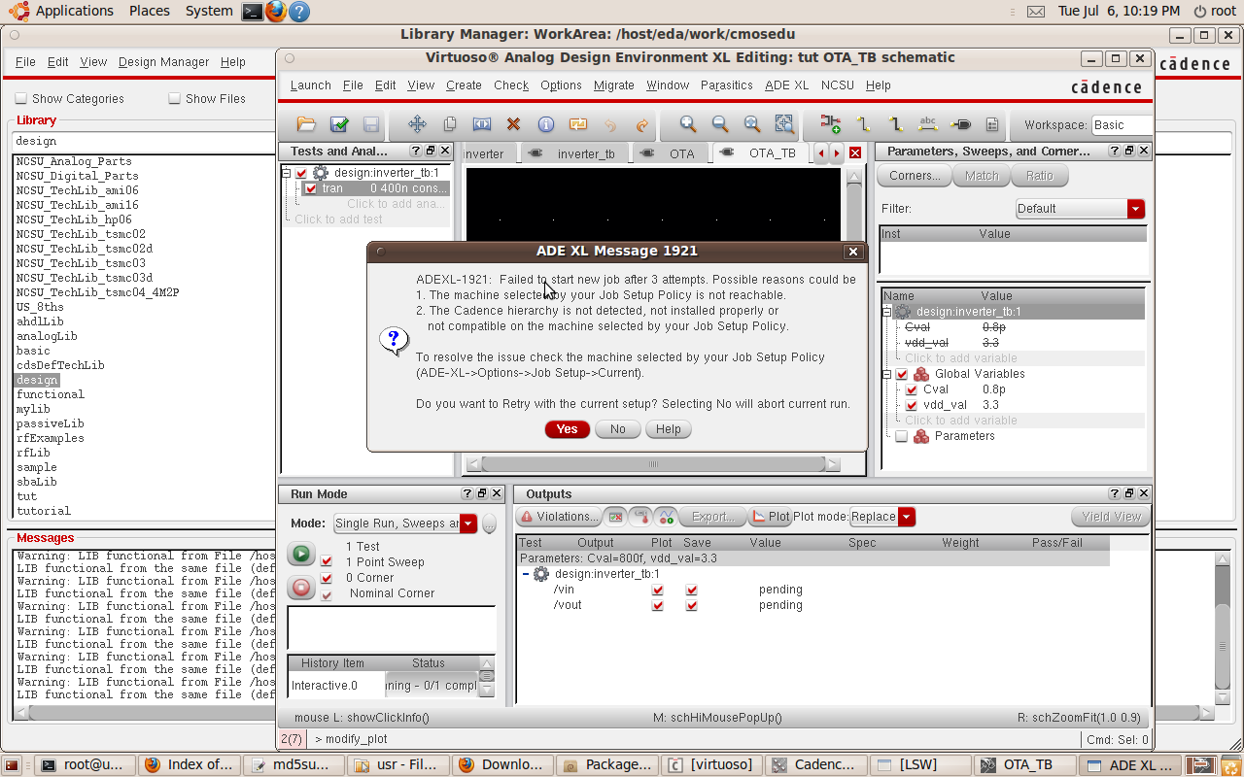Click the Zoom to Fit icon
Image resolution: width=1244 pixels, height=777 pixels.
752,124
